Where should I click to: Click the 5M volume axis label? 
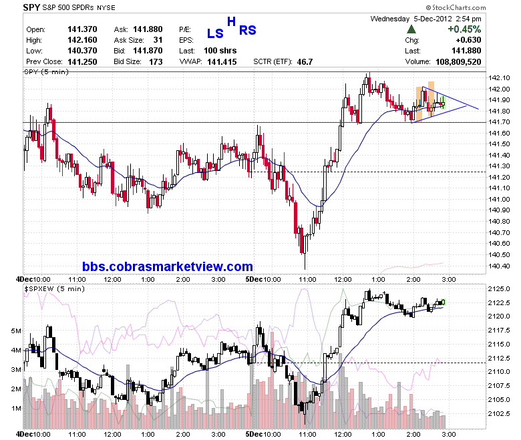pos(16,331)
